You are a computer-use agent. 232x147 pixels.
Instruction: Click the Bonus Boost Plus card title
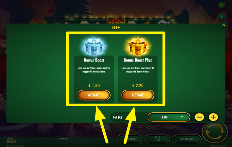[138, 60]
